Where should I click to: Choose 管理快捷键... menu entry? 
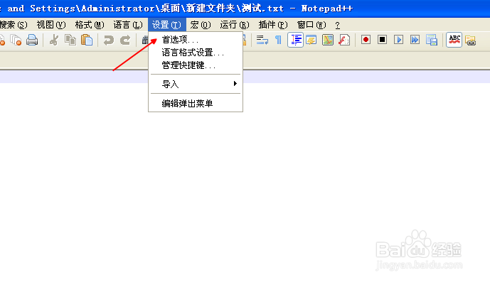(196, 65)
